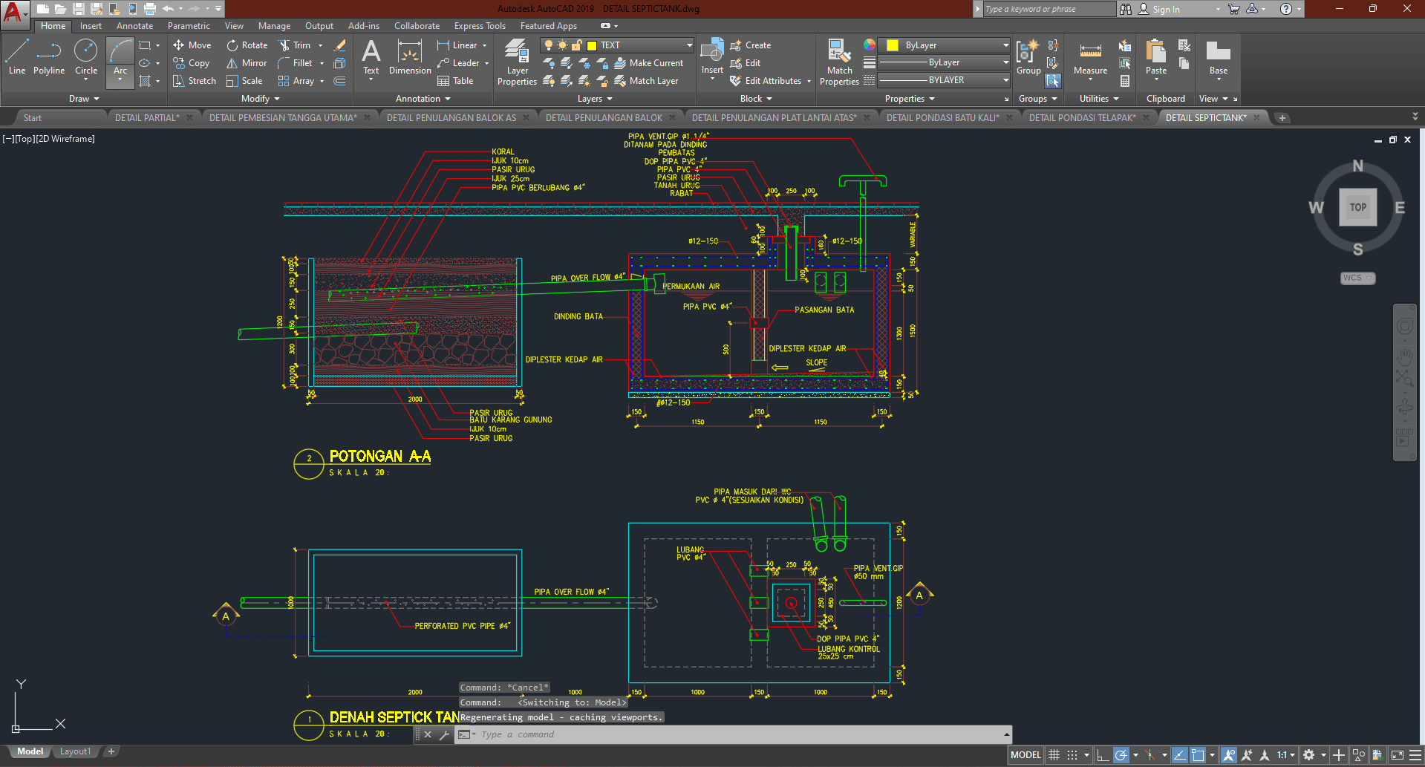The height and width of the screenshot is (767, 1425).
Task: Open the Annotate ribbon tab
Action: pos(134,26)
